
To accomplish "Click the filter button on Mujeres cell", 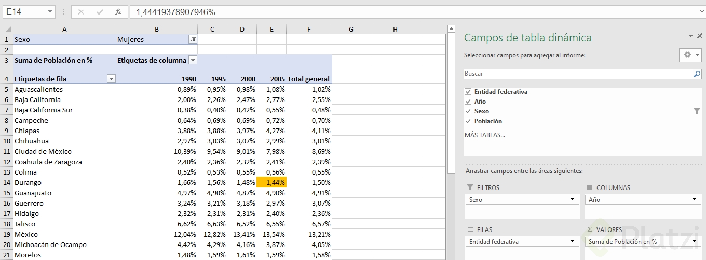I will [x=193, y=39].
